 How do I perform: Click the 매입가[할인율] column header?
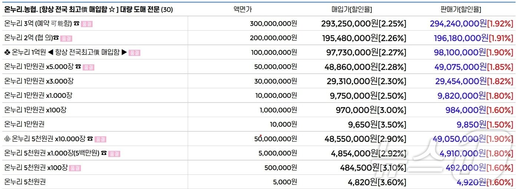[x=351, y=10]
